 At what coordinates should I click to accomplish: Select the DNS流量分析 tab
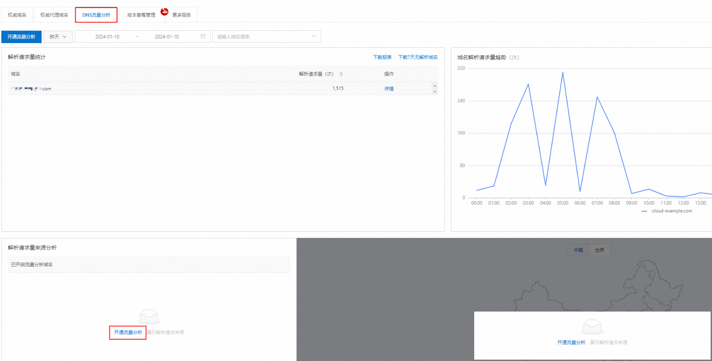(96, 15)
